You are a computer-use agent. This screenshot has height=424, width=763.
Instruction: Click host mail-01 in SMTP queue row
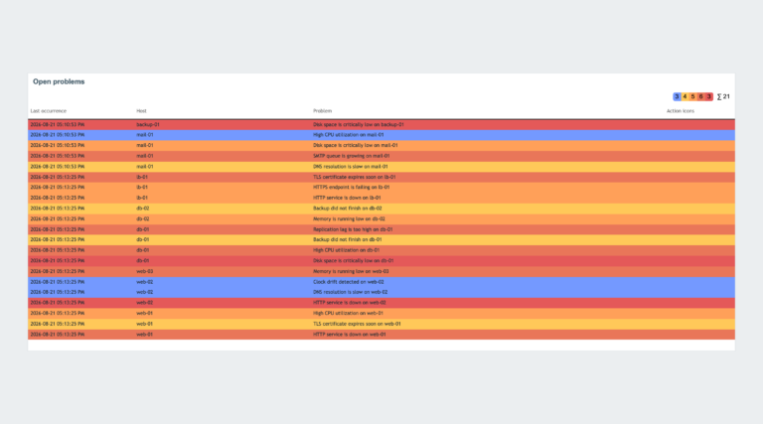pyautogui.click(x=144, y=156)
